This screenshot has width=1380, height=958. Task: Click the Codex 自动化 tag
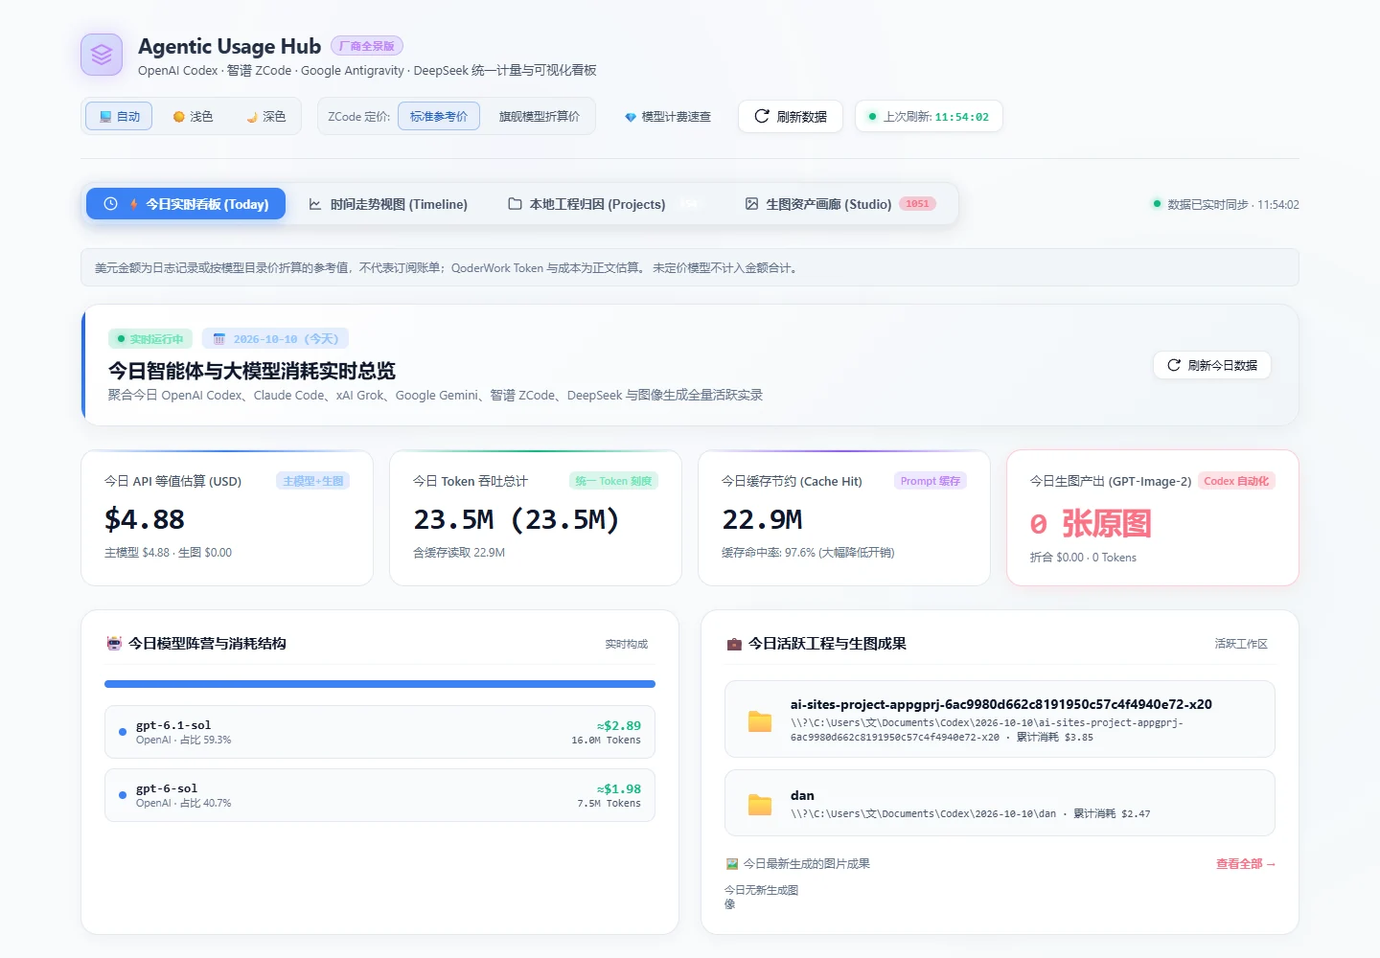(x=1236, y=481)
